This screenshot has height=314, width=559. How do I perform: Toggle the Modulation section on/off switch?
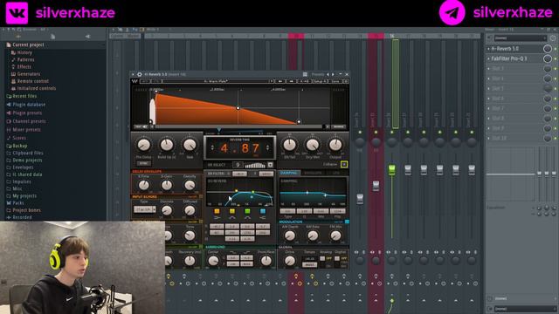[x=347, y=222]
